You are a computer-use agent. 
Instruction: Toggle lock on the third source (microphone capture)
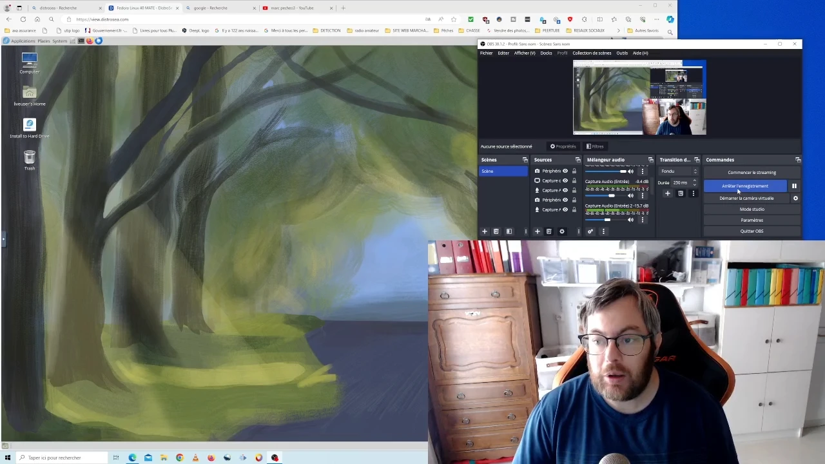click(574, 190)
